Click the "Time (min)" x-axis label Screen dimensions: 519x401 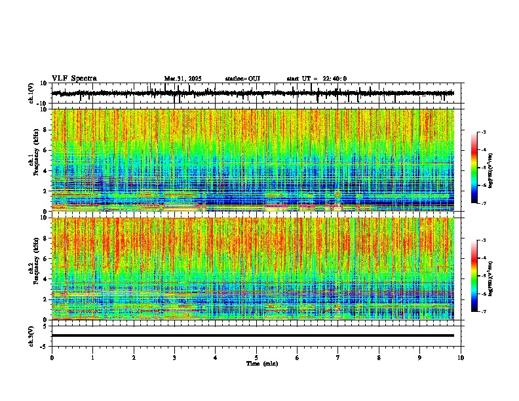(x=262, y=364)
